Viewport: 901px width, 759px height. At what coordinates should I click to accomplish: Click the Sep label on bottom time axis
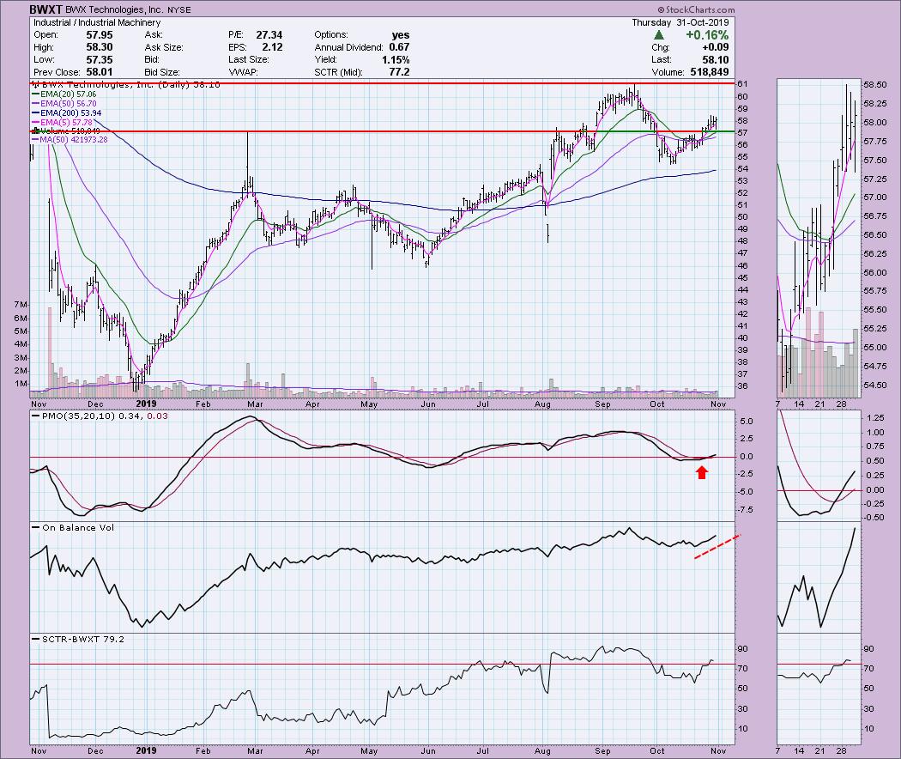point(602,750)
